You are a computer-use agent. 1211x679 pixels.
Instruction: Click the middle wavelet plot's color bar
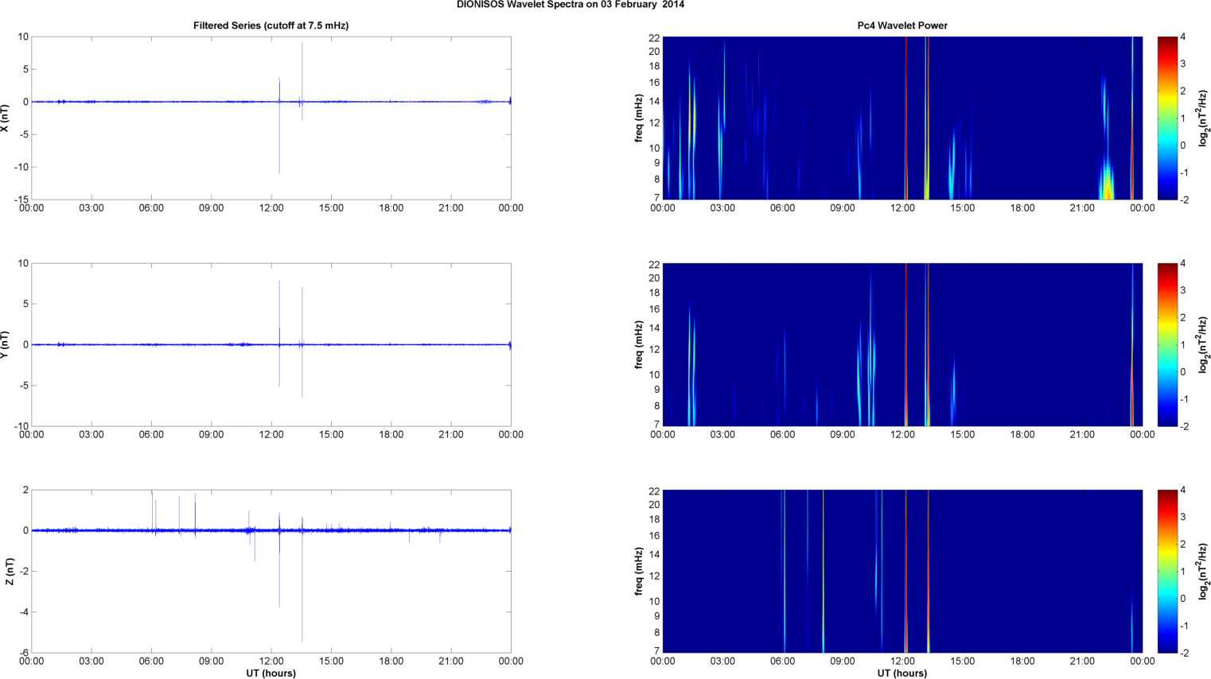tap(1166, 344)
